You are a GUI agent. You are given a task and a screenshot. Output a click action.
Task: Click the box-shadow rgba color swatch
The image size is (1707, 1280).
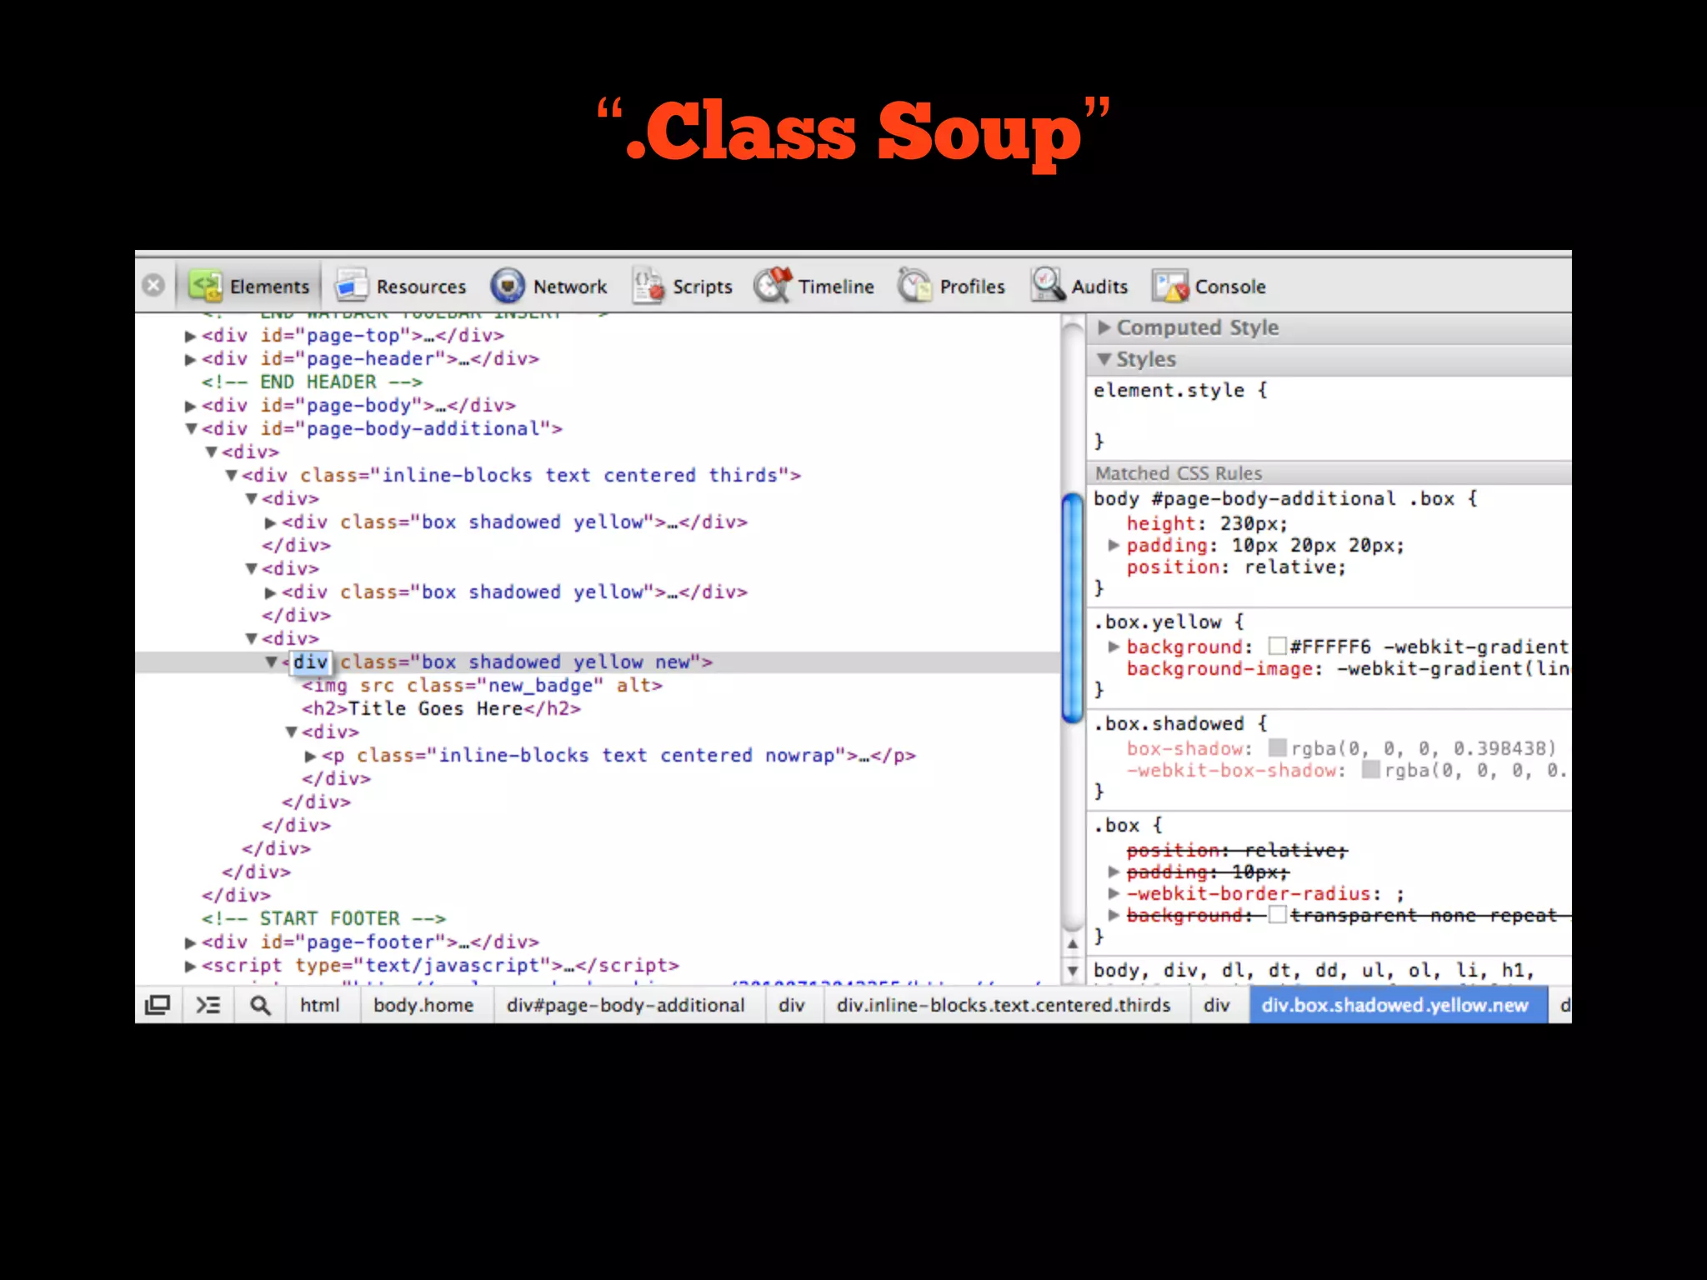[x=1277, y=747]
